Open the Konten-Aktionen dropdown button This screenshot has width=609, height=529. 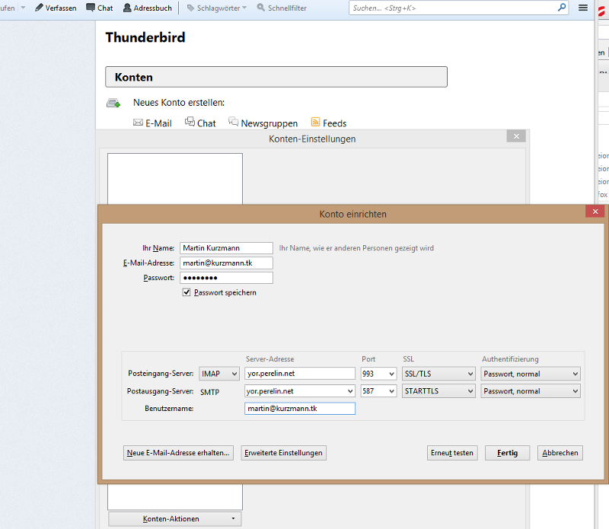click(175, 519)
